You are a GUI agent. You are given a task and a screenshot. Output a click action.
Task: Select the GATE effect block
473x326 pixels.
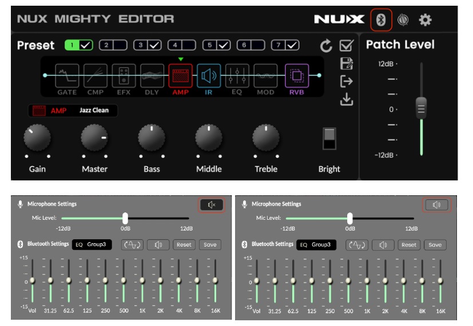tap(67, 75)
